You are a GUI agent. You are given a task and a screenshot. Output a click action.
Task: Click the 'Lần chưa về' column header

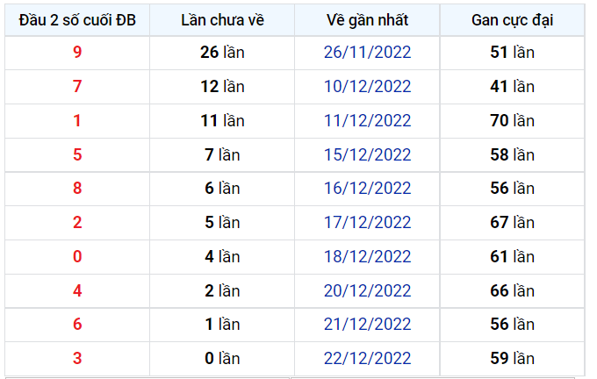point(222,20)
